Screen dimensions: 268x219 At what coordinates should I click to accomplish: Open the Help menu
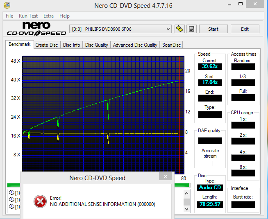[x=64, y=16]
